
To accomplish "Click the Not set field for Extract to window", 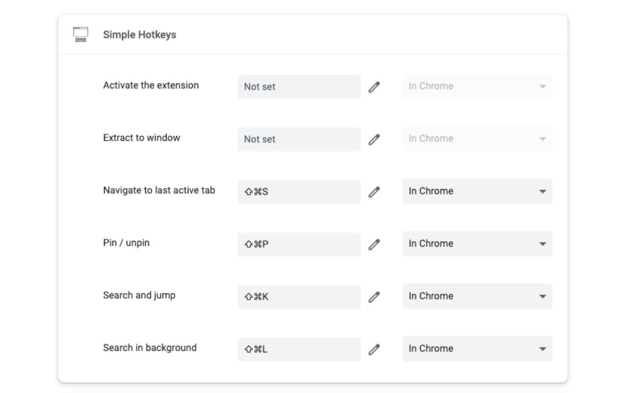I will (x=299, y=139).
